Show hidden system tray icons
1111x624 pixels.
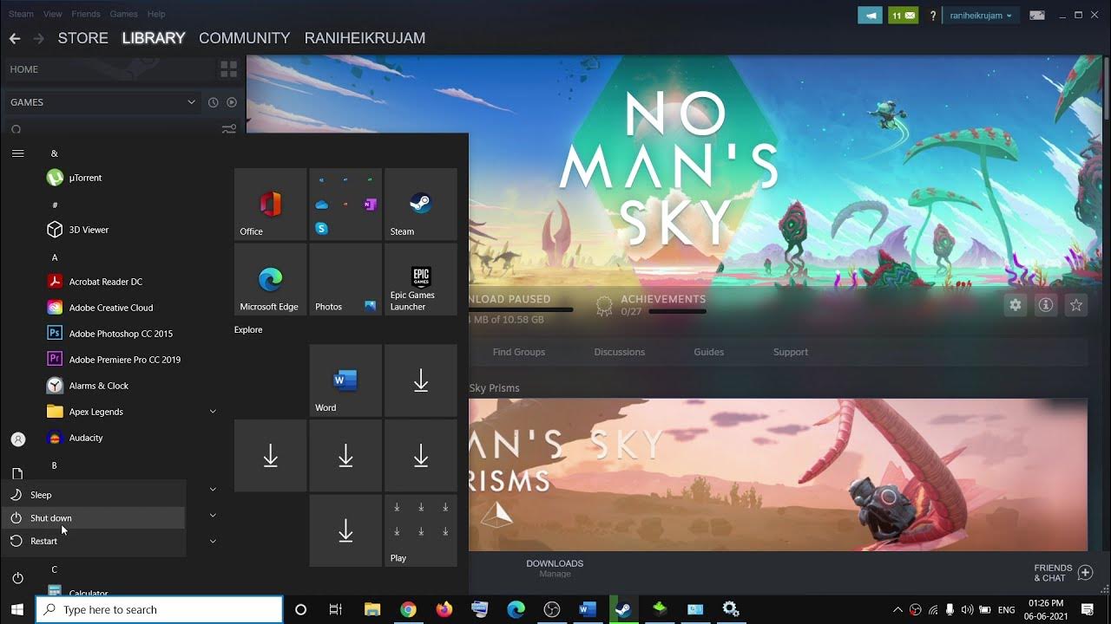[x=897, y=609]
